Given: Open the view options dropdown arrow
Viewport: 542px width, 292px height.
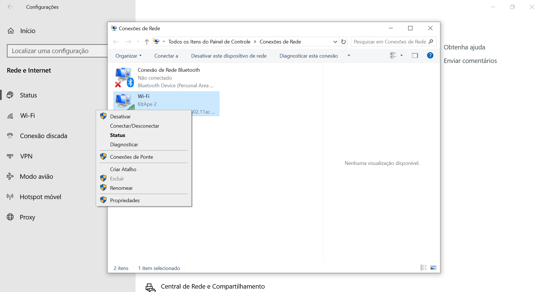Looking at the screenshot, I should coord(401,56).
